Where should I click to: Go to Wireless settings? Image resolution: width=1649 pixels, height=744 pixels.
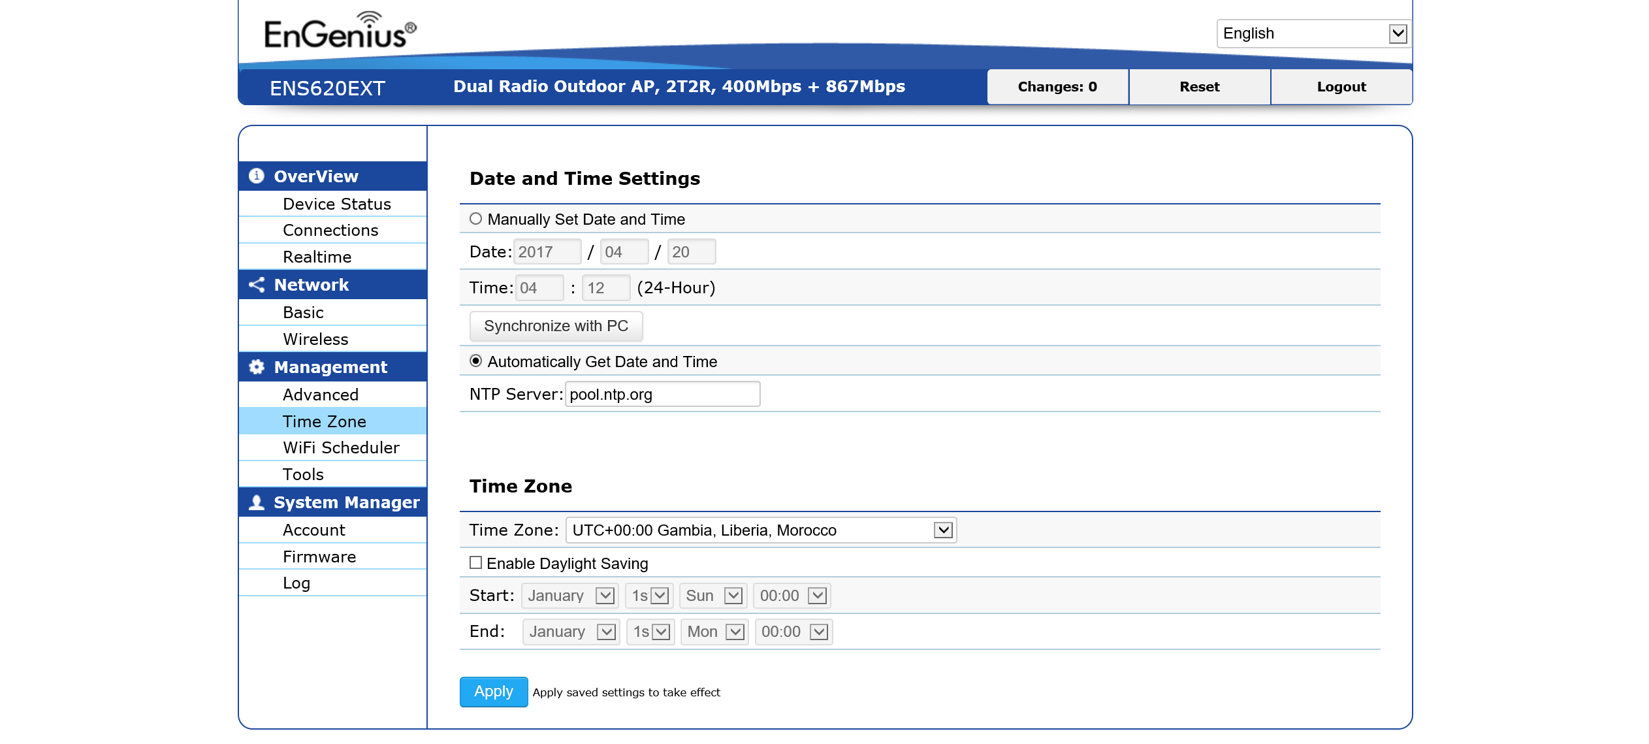tap(333, 339)
